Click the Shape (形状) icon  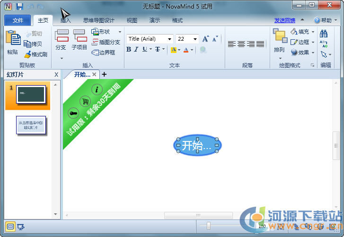95,32
